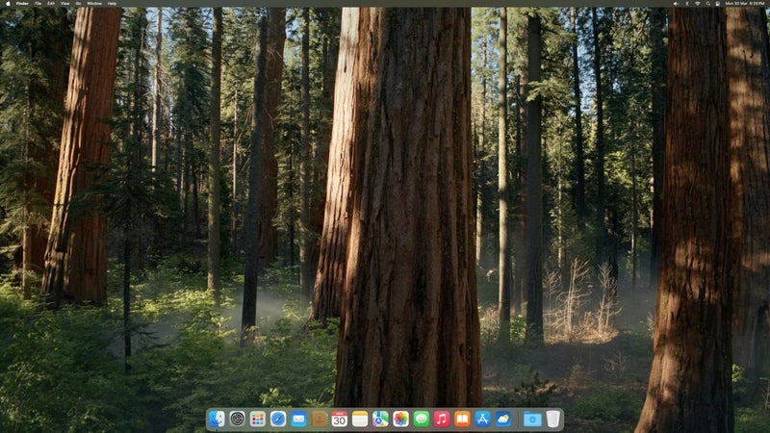This screenshot has height=433, width=770.
Task: Click the Wi-Fi status icon in menu bar
Action: tap(697, 4)
